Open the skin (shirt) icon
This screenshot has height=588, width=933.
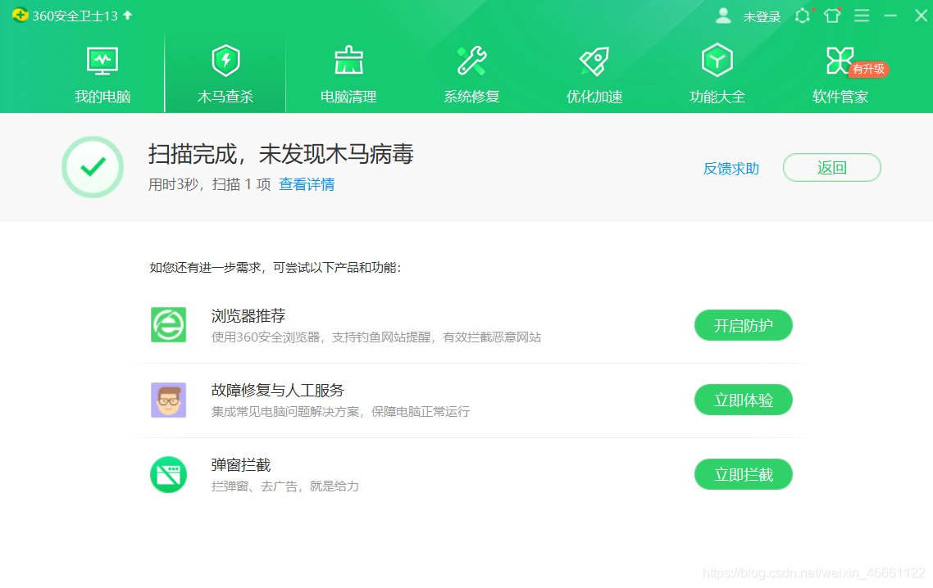(832, 16)
